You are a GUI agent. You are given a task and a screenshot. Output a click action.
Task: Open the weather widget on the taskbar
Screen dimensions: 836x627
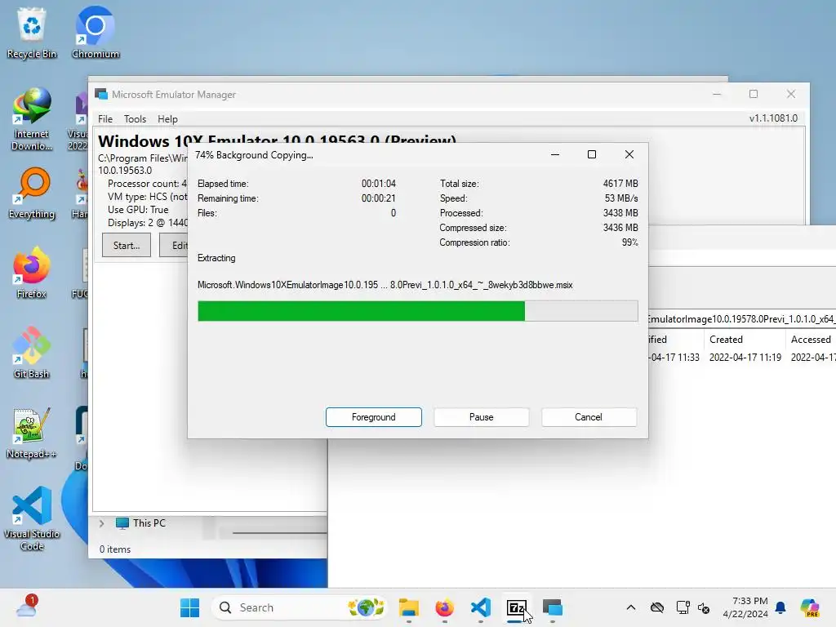point(26,607)
